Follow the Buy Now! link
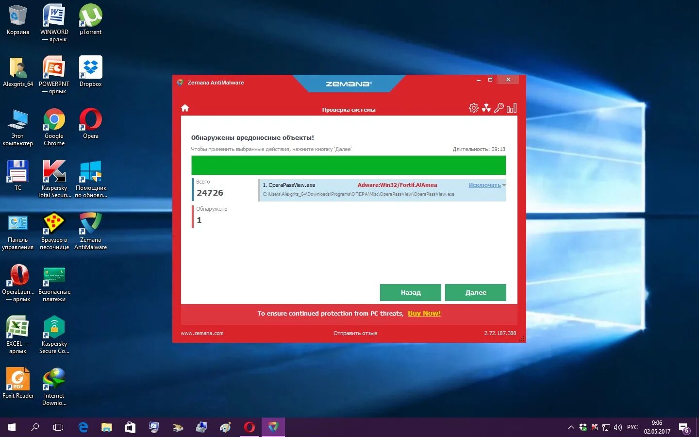The height and width of the screenshot is (437, 699). pyautogui.click(x=424, y=313)
